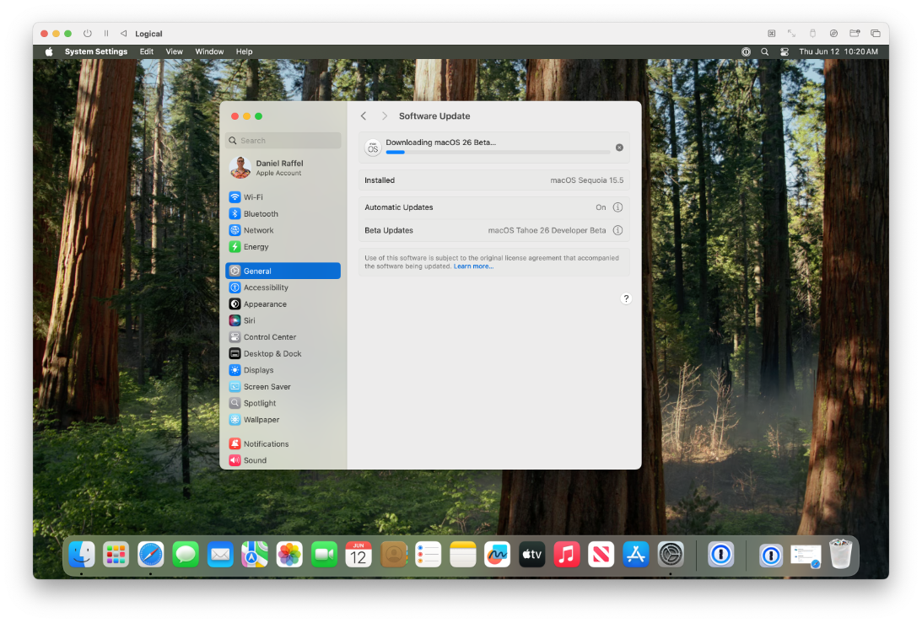
Task: Select Accessibility in the sidebar
Action: (283, 287)
